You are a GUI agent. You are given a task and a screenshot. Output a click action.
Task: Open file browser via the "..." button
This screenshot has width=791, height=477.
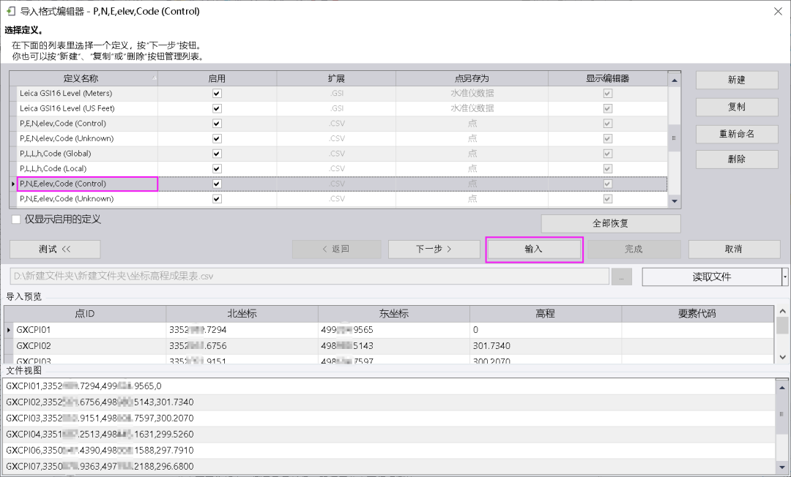(621, 276)
